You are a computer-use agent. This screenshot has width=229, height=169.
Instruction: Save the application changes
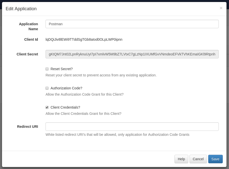tap(215, 159)
